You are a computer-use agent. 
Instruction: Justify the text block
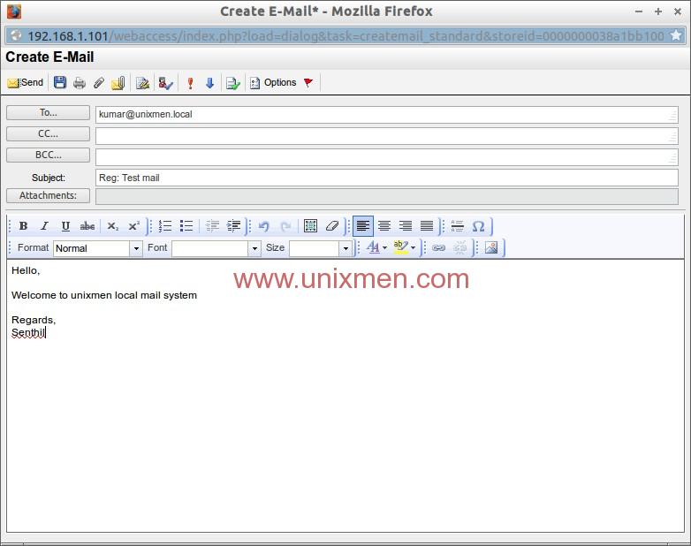click(x=427, y=226)
